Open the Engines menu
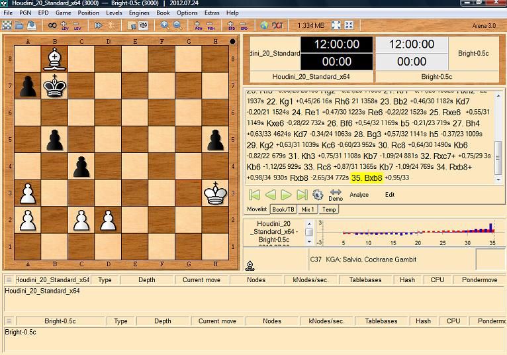 coord(139,13)
